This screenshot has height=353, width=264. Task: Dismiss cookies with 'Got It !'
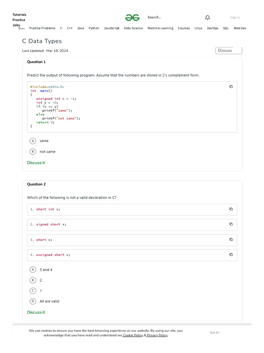pyautogui.click(x=215, y=333)
